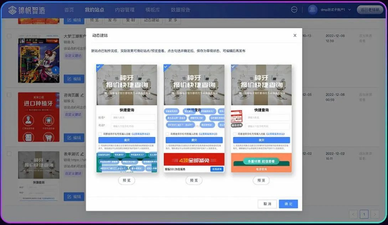
Task: Check the 表单测试 site row checkbox
Action: click(x=9, y=154)
